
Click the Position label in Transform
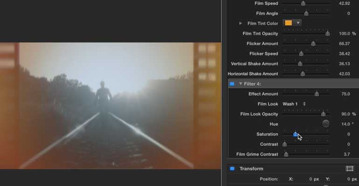(269, 179)
